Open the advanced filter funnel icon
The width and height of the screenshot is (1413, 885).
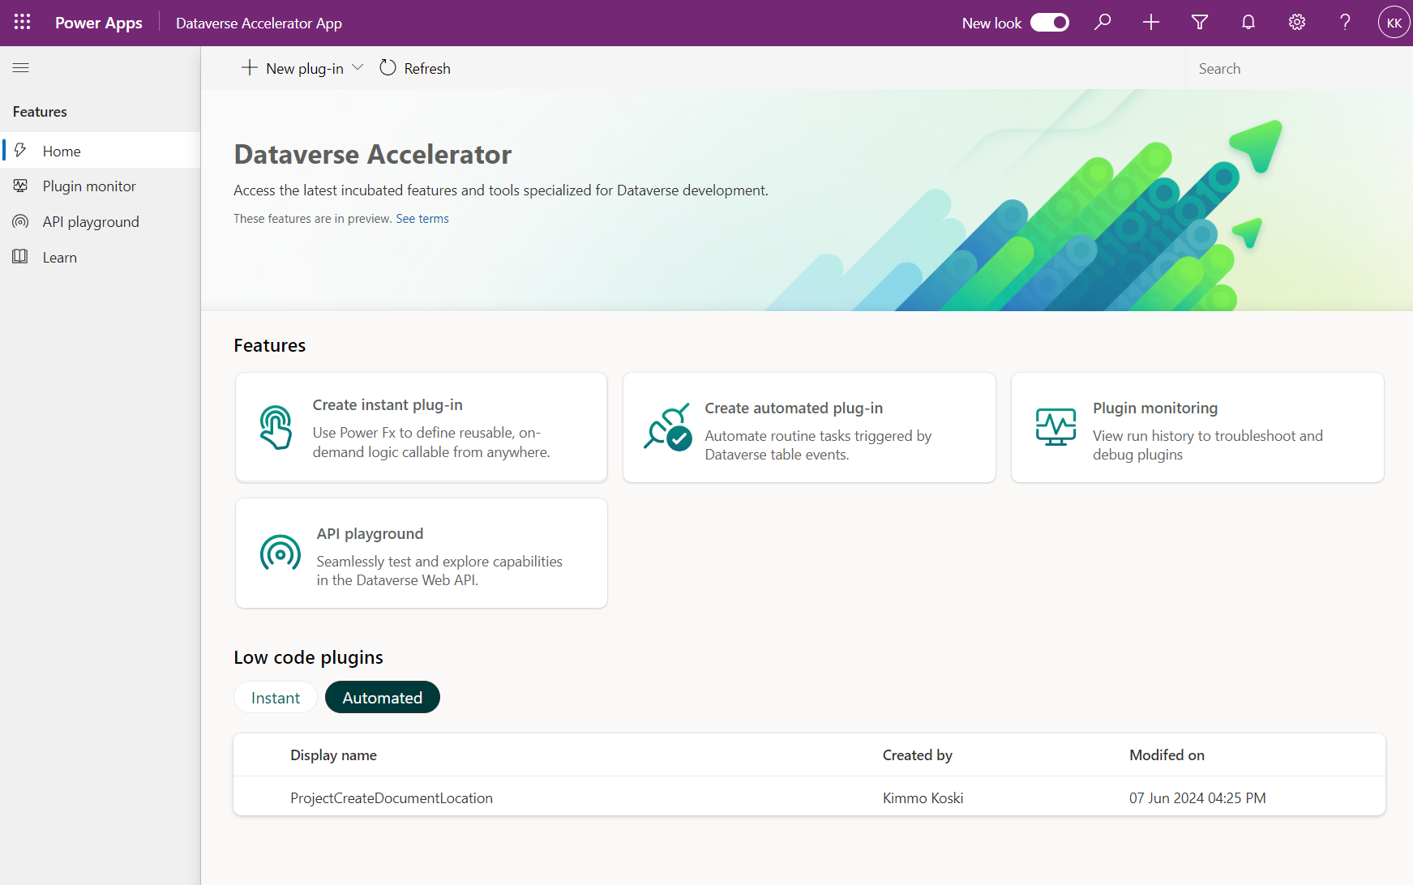(1200, 23)
